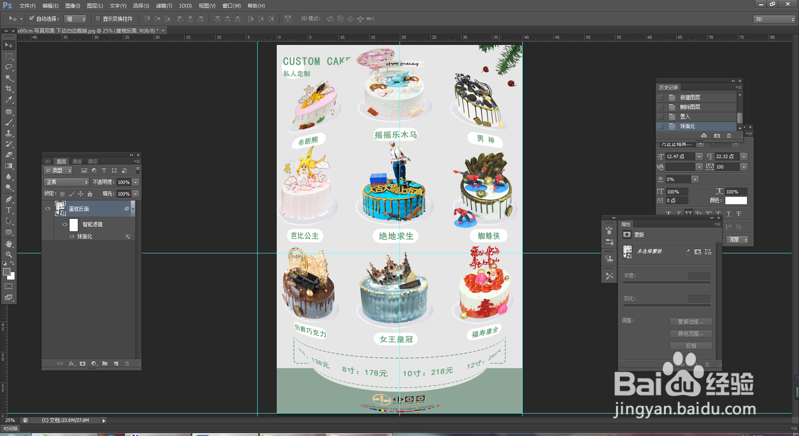
Task: Click the 反相 invert button
Action: pyautogui.click(x=691, y=346)
